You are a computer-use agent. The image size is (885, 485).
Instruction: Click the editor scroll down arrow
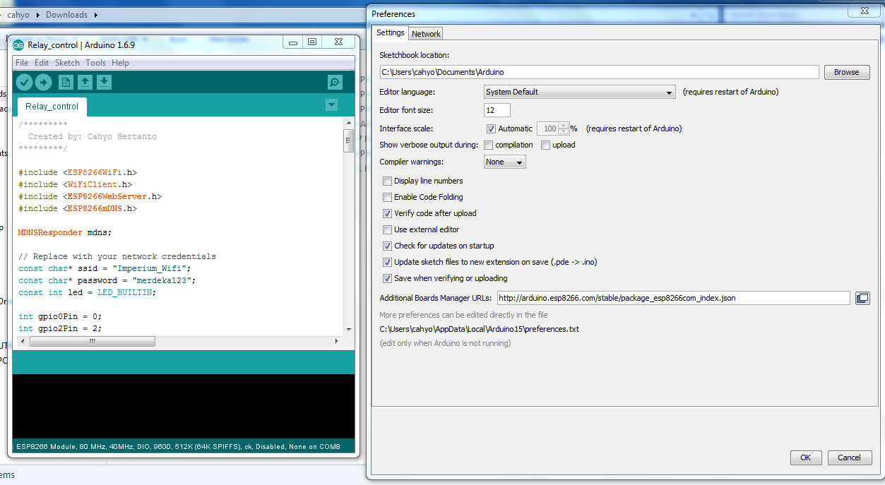click(x=348, y=330)
